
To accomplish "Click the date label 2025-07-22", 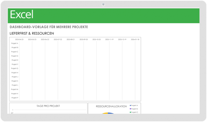I will 58,39.
